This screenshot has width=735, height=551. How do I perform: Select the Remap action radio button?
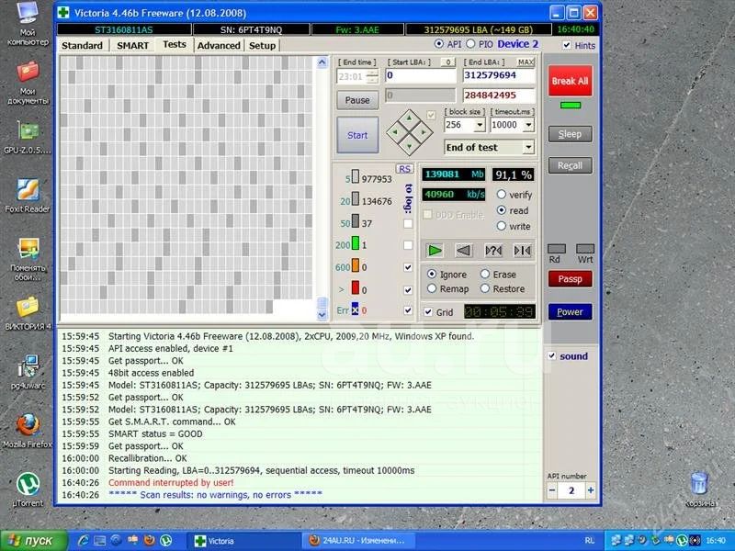point(432,288)
